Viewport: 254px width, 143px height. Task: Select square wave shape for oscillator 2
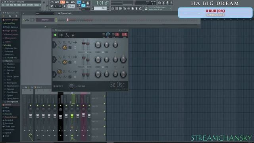(x=65, y=57)
